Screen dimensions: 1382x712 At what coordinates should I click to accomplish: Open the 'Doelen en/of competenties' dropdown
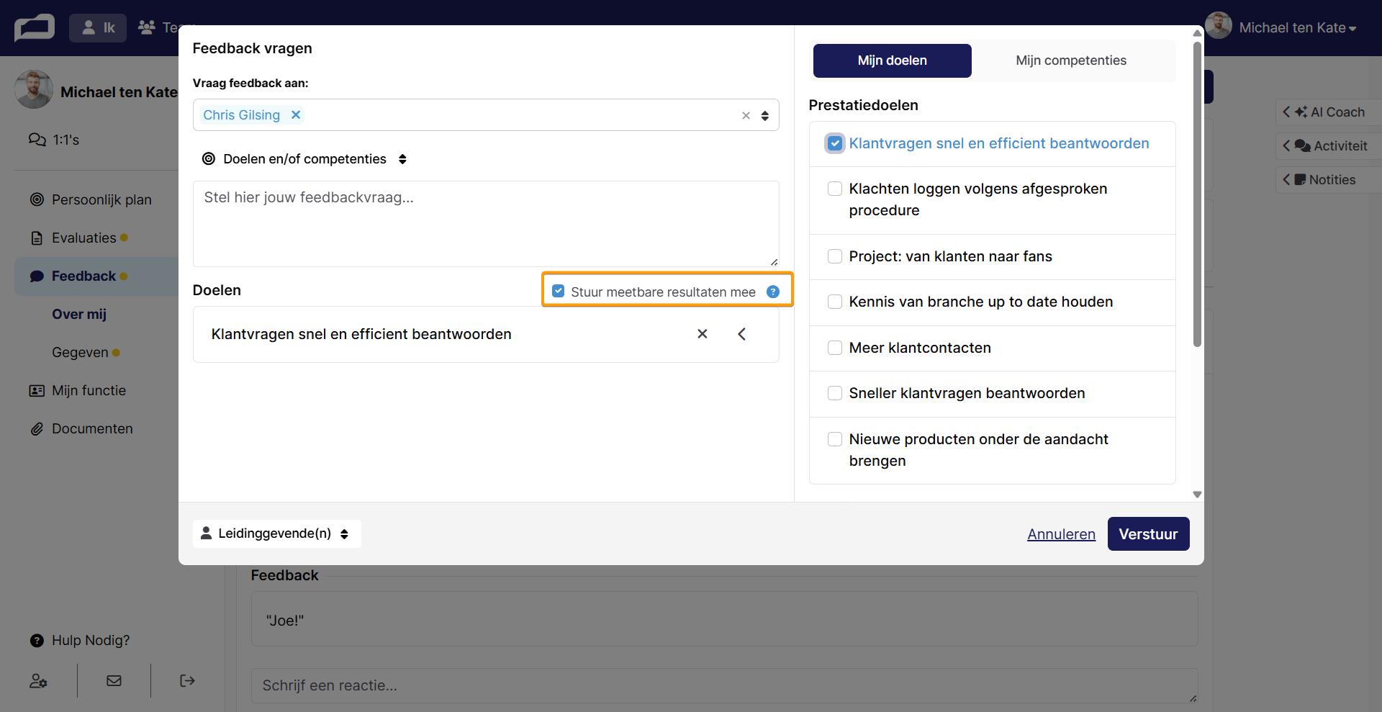pyautogui.click(x=305, y=159)
